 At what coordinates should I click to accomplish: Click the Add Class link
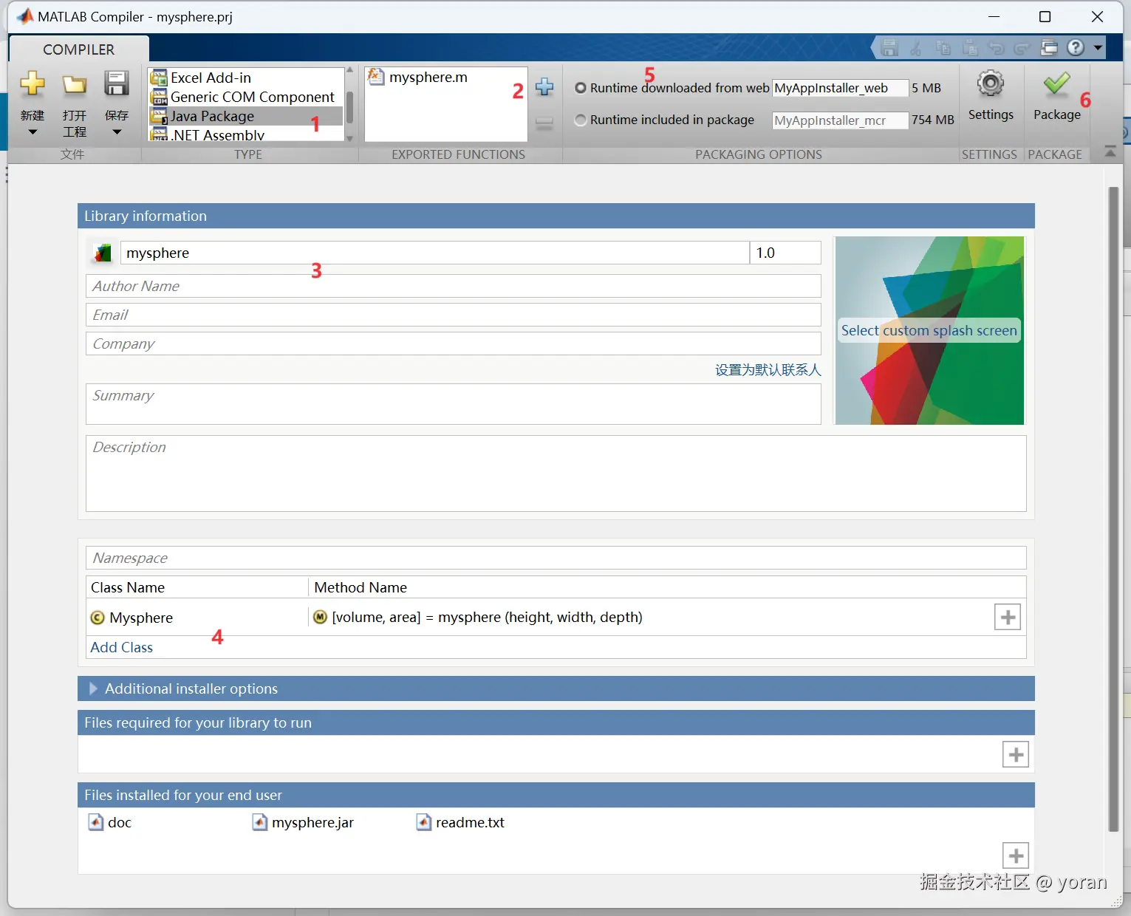[x=122, y=647]
